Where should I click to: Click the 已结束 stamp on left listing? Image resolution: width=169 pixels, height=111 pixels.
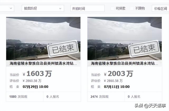point(63,49)
